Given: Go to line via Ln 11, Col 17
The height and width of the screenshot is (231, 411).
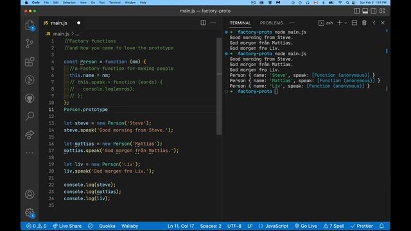Looking at the screenshot, I should point(180,226).
